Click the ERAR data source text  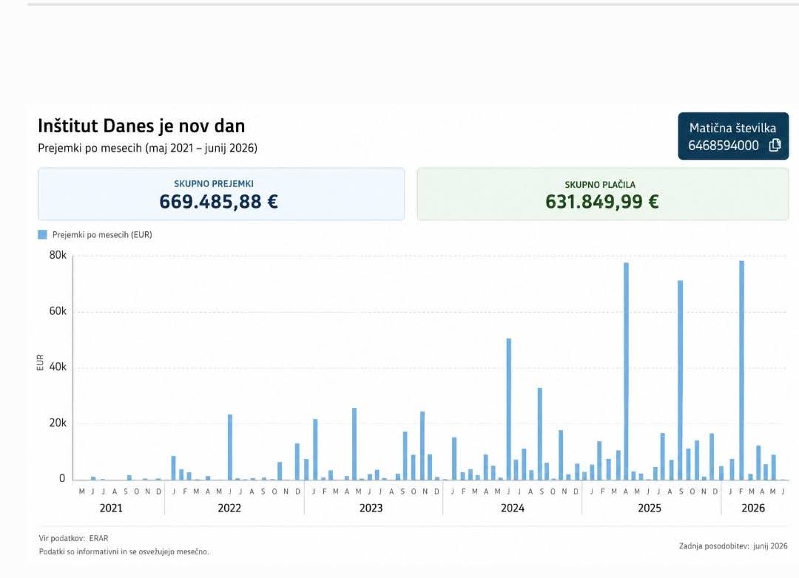tap(98, 538)
